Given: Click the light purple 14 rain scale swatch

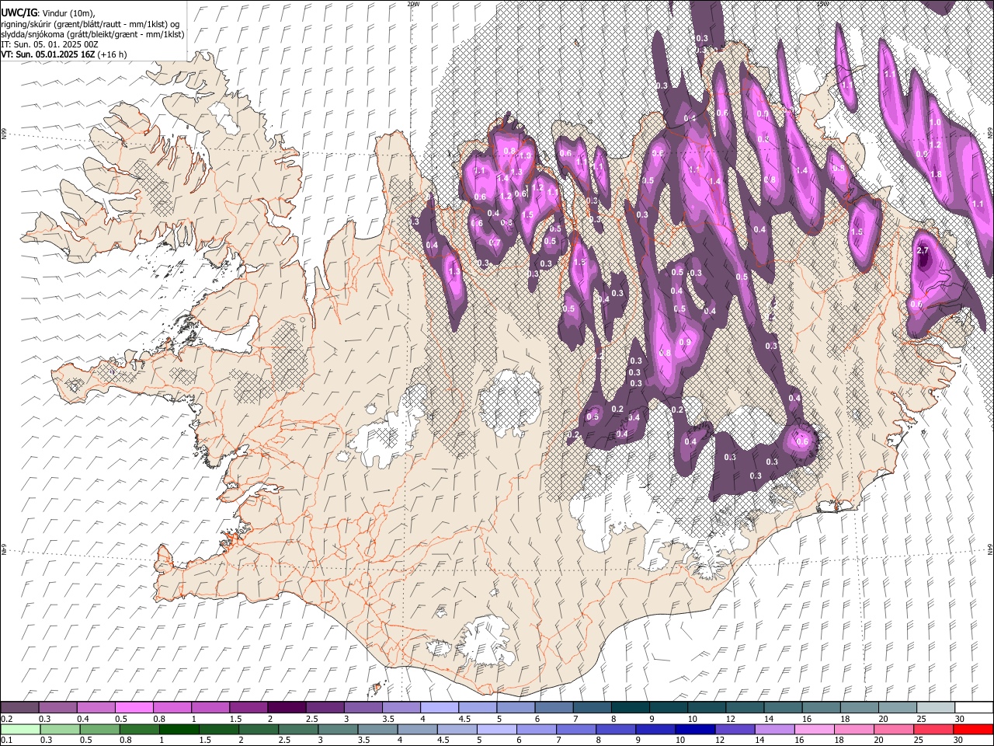Looking at the screenshot, I should click(x=774, y=729).
